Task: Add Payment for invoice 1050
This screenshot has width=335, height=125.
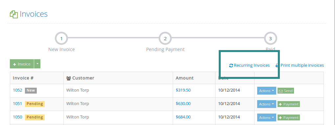Action: click(x=289, y=117)
